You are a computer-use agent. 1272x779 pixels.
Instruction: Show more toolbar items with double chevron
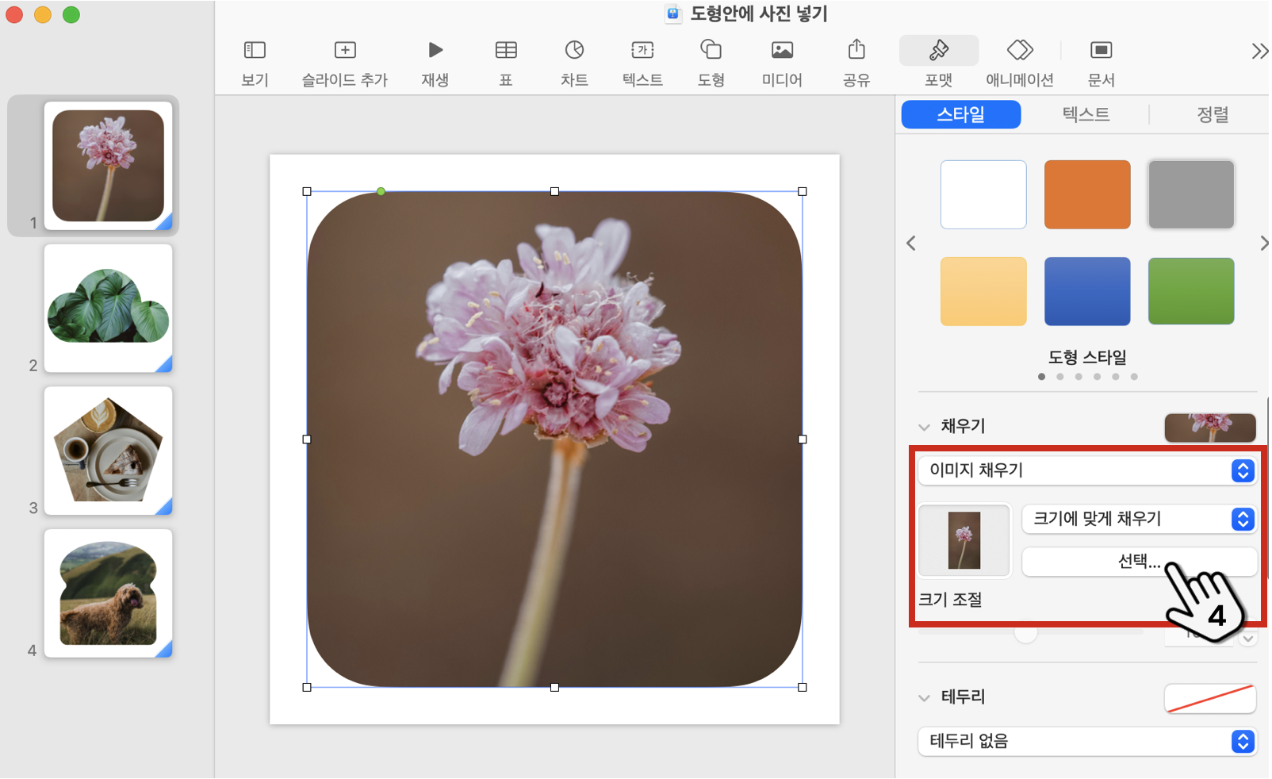tap(1259, 52)
